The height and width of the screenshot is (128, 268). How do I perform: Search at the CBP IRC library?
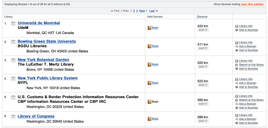point(252,100)
